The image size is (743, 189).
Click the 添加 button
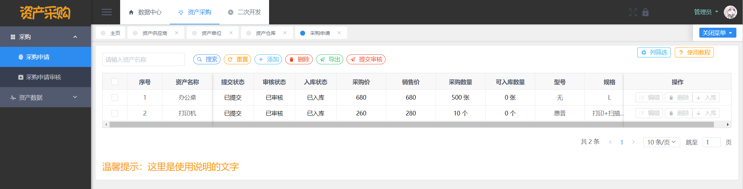pyautogui.click(x=268, y=59)
